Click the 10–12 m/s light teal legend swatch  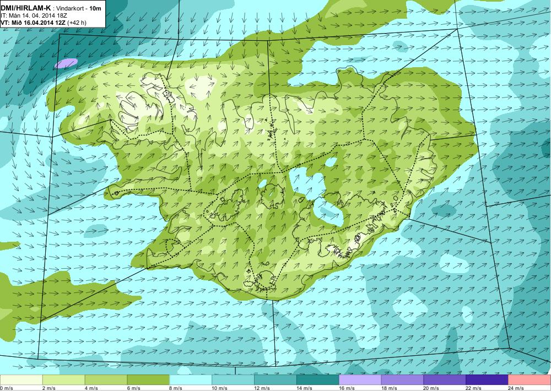(x=233, y=380)
